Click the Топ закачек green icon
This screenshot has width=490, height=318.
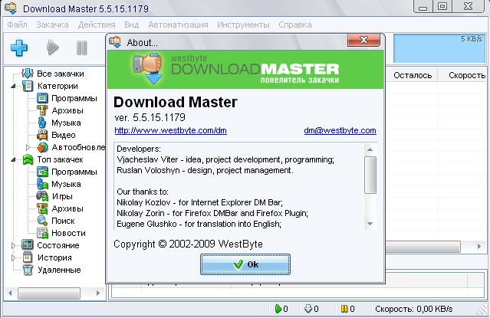(28, 159)
